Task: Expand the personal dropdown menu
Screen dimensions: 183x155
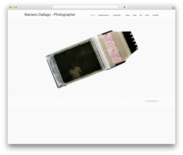Action: pyautogui.click(x=117, y=15)
